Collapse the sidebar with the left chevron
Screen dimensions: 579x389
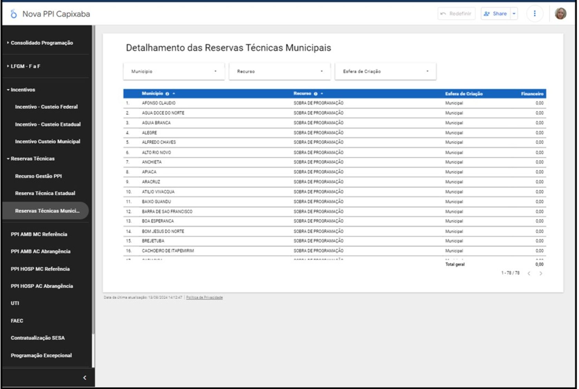(x=85, y=378)
